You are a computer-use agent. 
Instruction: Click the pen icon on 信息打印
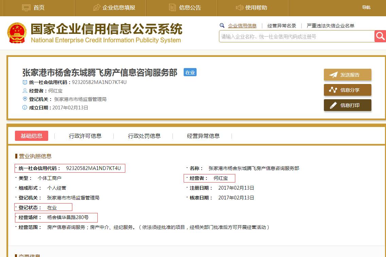coord(333,105)
